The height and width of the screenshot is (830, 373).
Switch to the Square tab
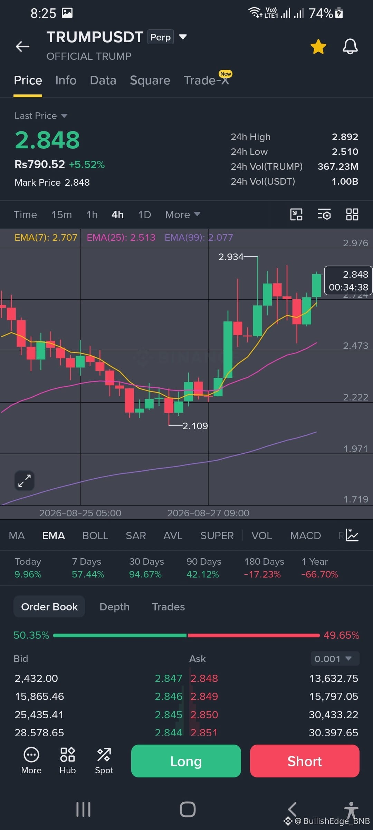pos(150,81)
